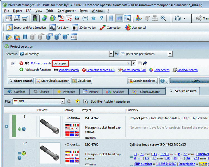
Task: Click the database with envelope icon
Action: (49, 37)
